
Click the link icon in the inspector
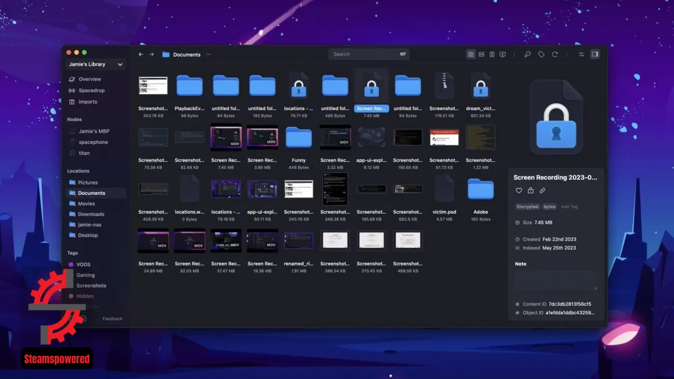pos(542,191)
